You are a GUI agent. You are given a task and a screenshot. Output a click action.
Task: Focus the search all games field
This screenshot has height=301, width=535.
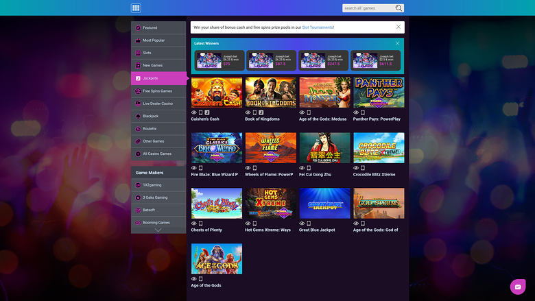[x=368, y=8]
